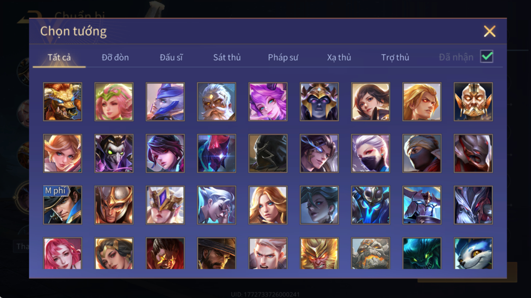Select the purple-haired girl hero portrait
Image resolution: width=531 pixels, height=298 pixels.
tap(268, 102)
